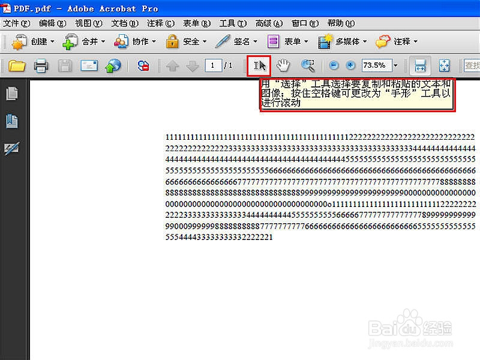Click the 创建 PDF star icon
This screenshot has width=480, height=360.
pos(19,41)
